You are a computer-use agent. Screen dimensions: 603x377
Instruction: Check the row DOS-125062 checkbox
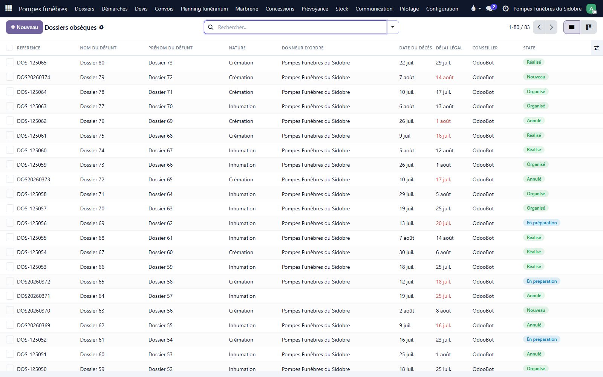point(10,121)
